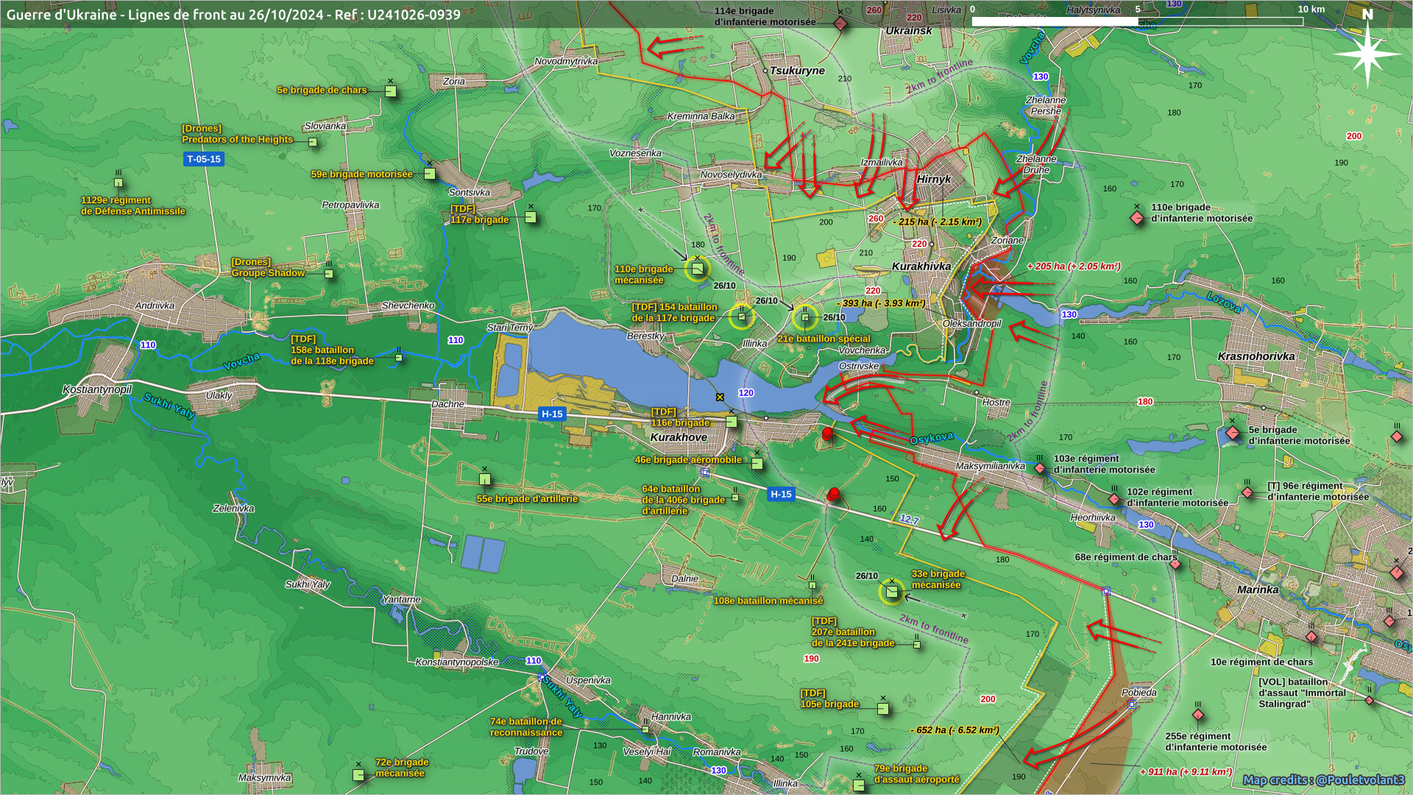Click the 110e brigade d'infanterie red diamond
This screenshot has width=1413, height=795.
coord(1137,218)
